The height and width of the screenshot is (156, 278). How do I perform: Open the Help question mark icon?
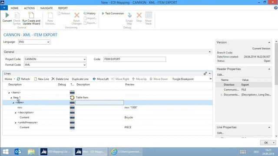(x=276, y=8)
